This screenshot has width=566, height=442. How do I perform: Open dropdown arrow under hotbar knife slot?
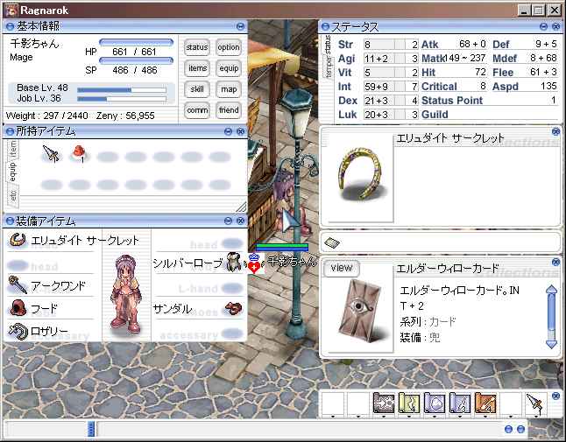pos(536,416)
